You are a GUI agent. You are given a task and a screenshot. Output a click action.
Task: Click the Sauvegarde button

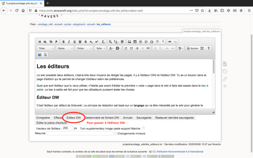tap(144, 118)
